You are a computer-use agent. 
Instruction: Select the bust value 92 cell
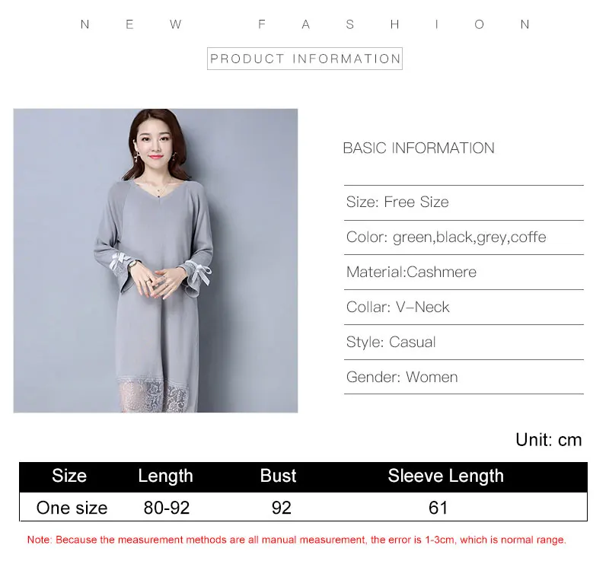tap(282, 508)
